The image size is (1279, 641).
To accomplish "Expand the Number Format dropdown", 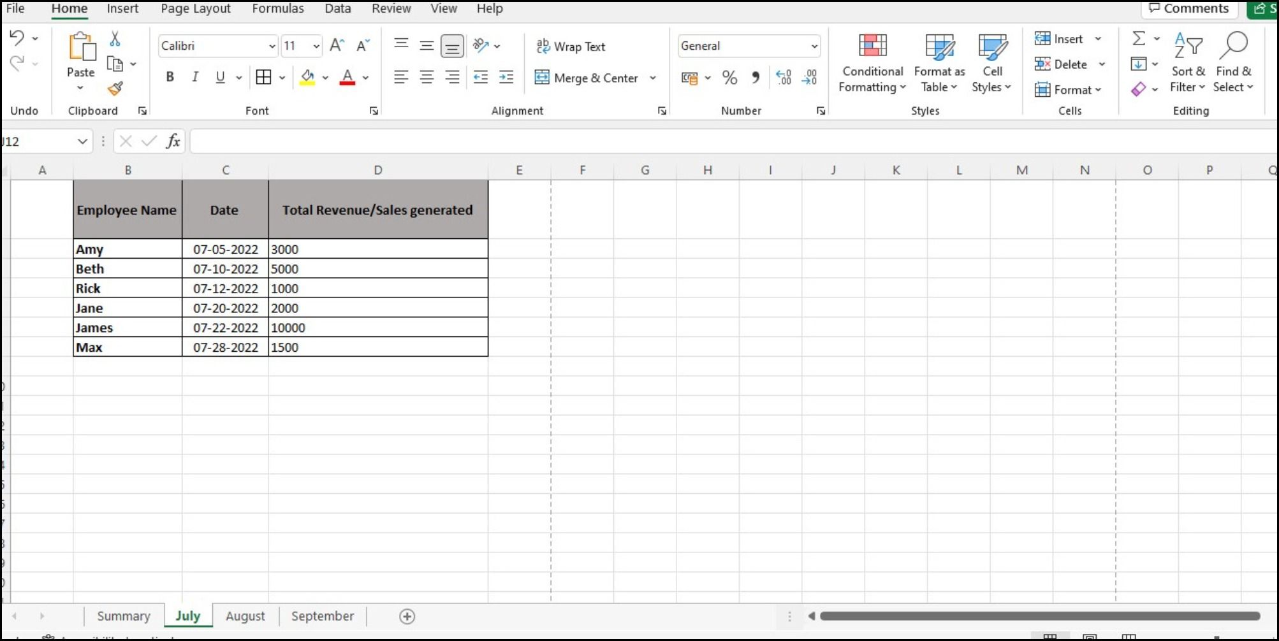I will (814, 46).
